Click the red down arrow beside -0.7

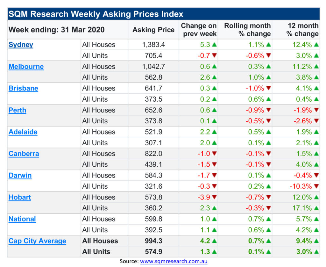214,55
